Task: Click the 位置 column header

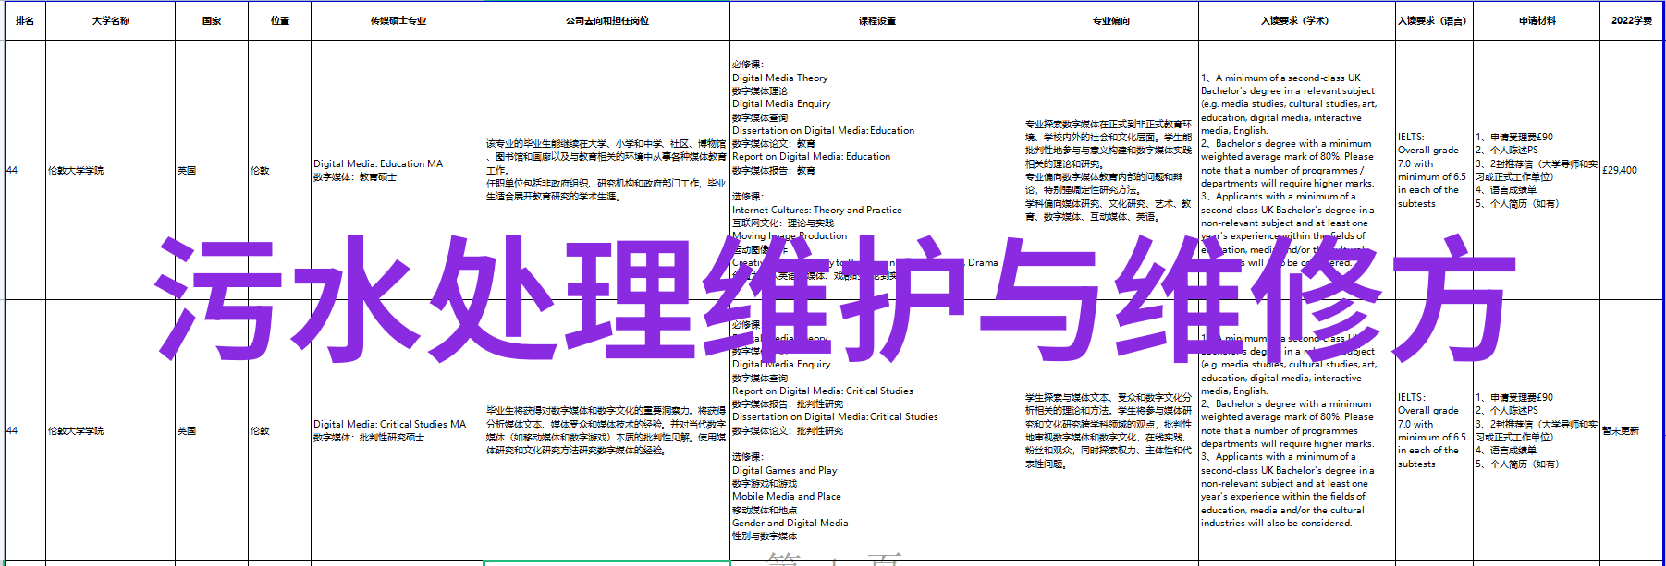Action: pyautogui.click(x=280, y=20)
